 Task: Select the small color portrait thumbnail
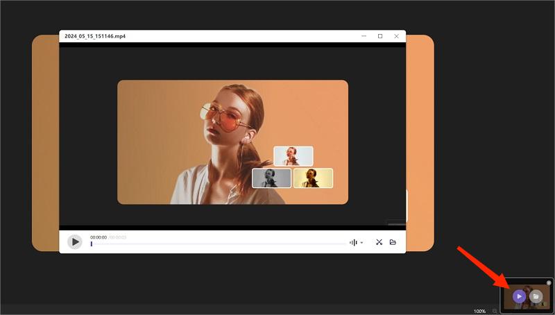tap(293, 156)
